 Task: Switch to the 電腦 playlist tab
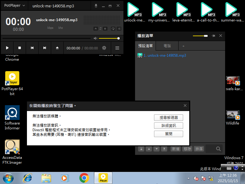[x=167, y=46]
